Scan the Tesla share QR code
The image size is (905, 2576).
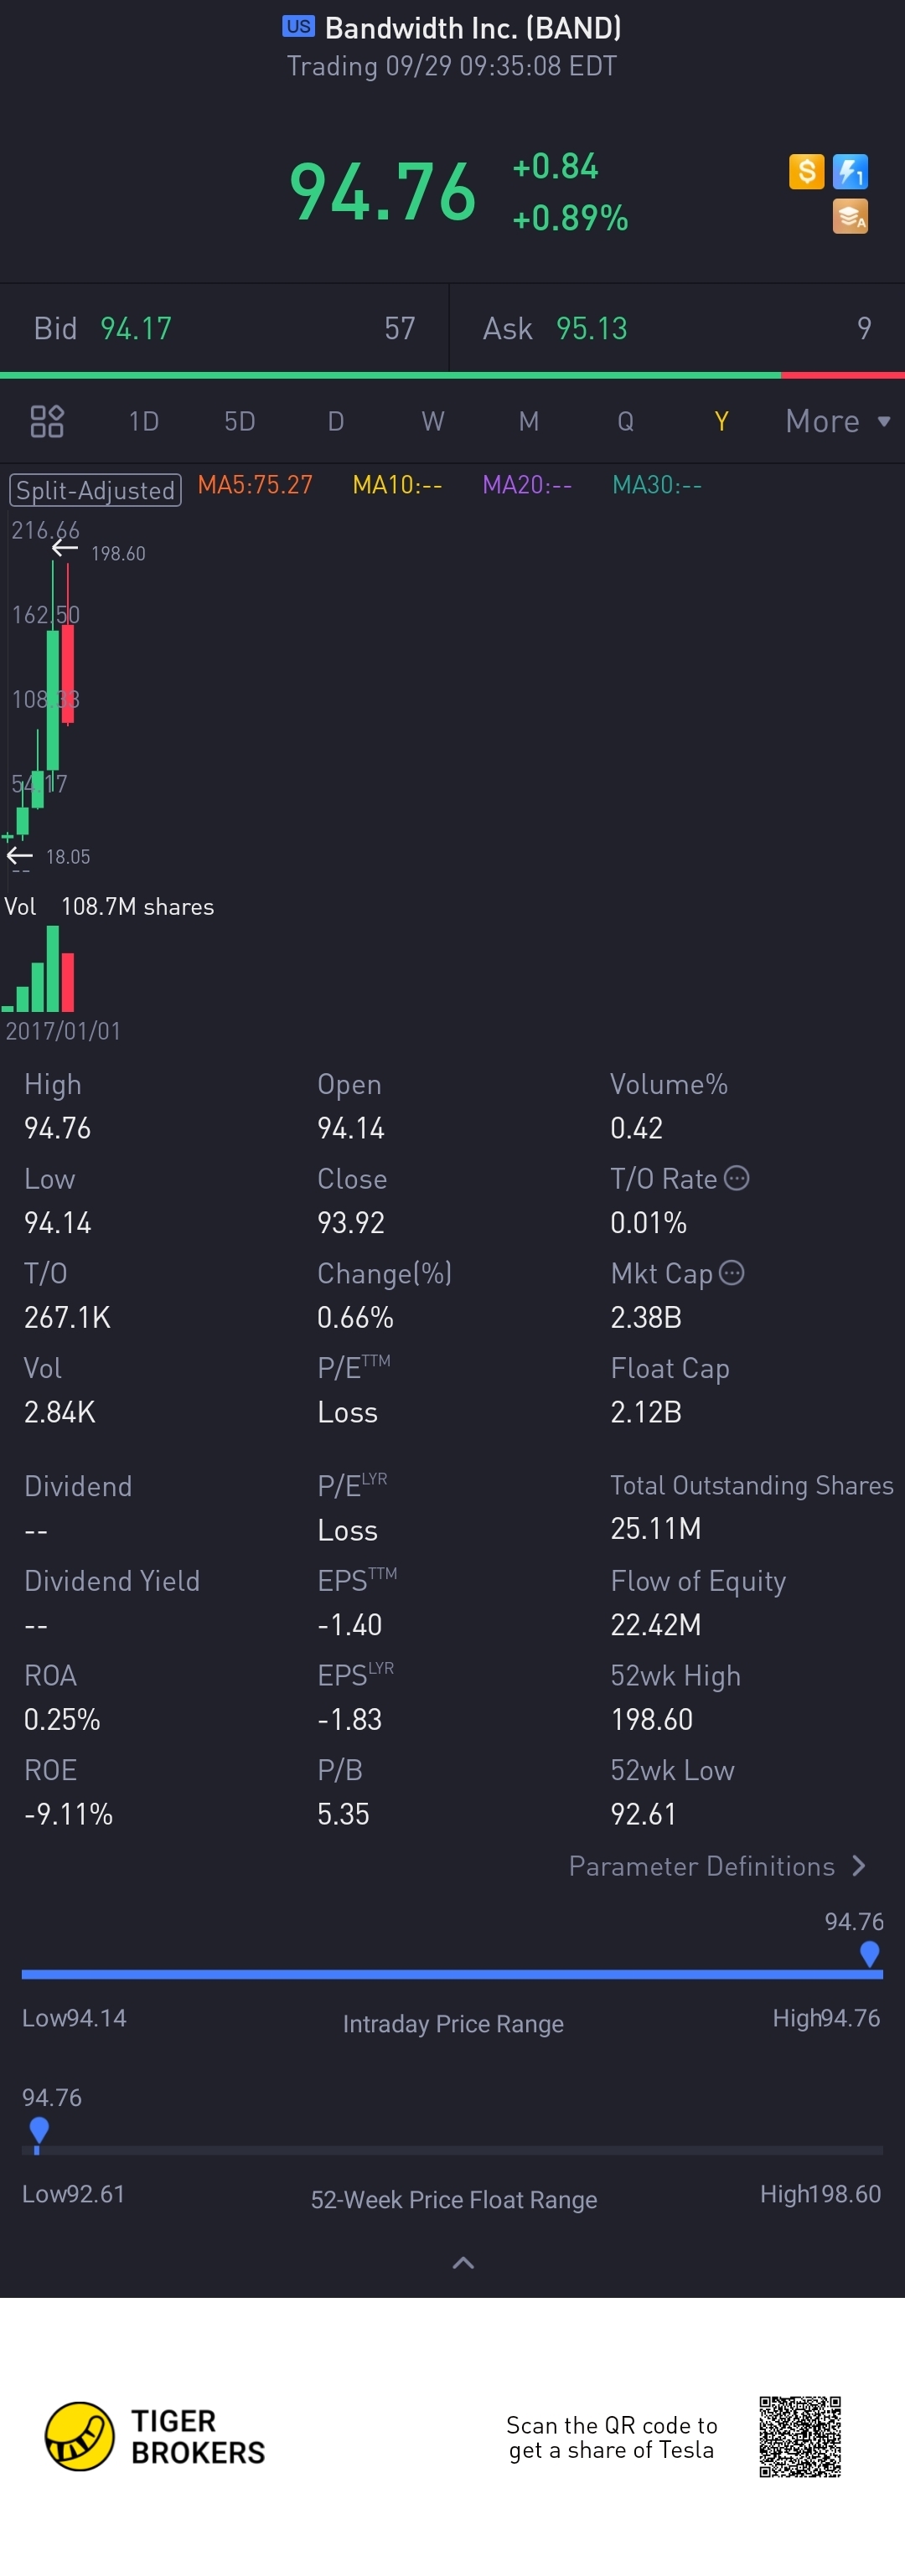click(x=799, y=2436)
